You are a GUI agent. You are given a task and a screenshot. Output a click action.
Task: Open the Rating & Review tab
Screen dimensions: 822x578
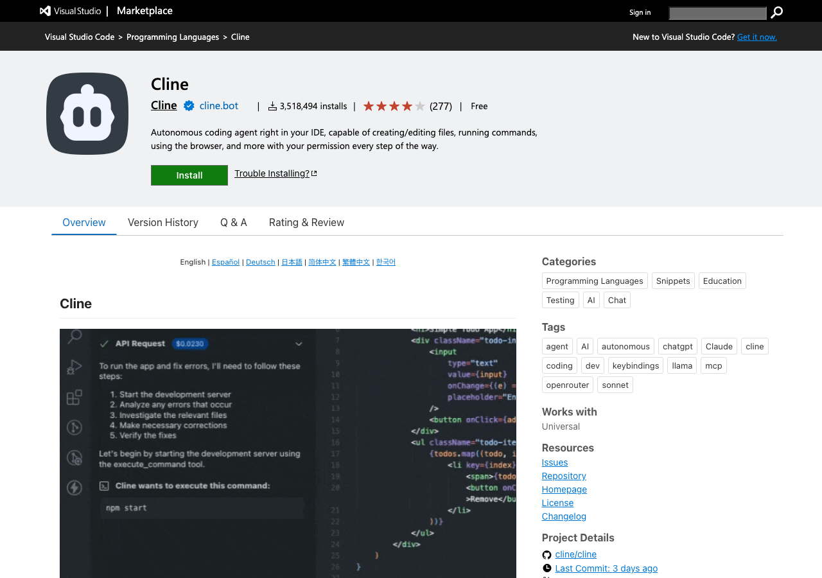pyautogui.click(x=306, y=222)
